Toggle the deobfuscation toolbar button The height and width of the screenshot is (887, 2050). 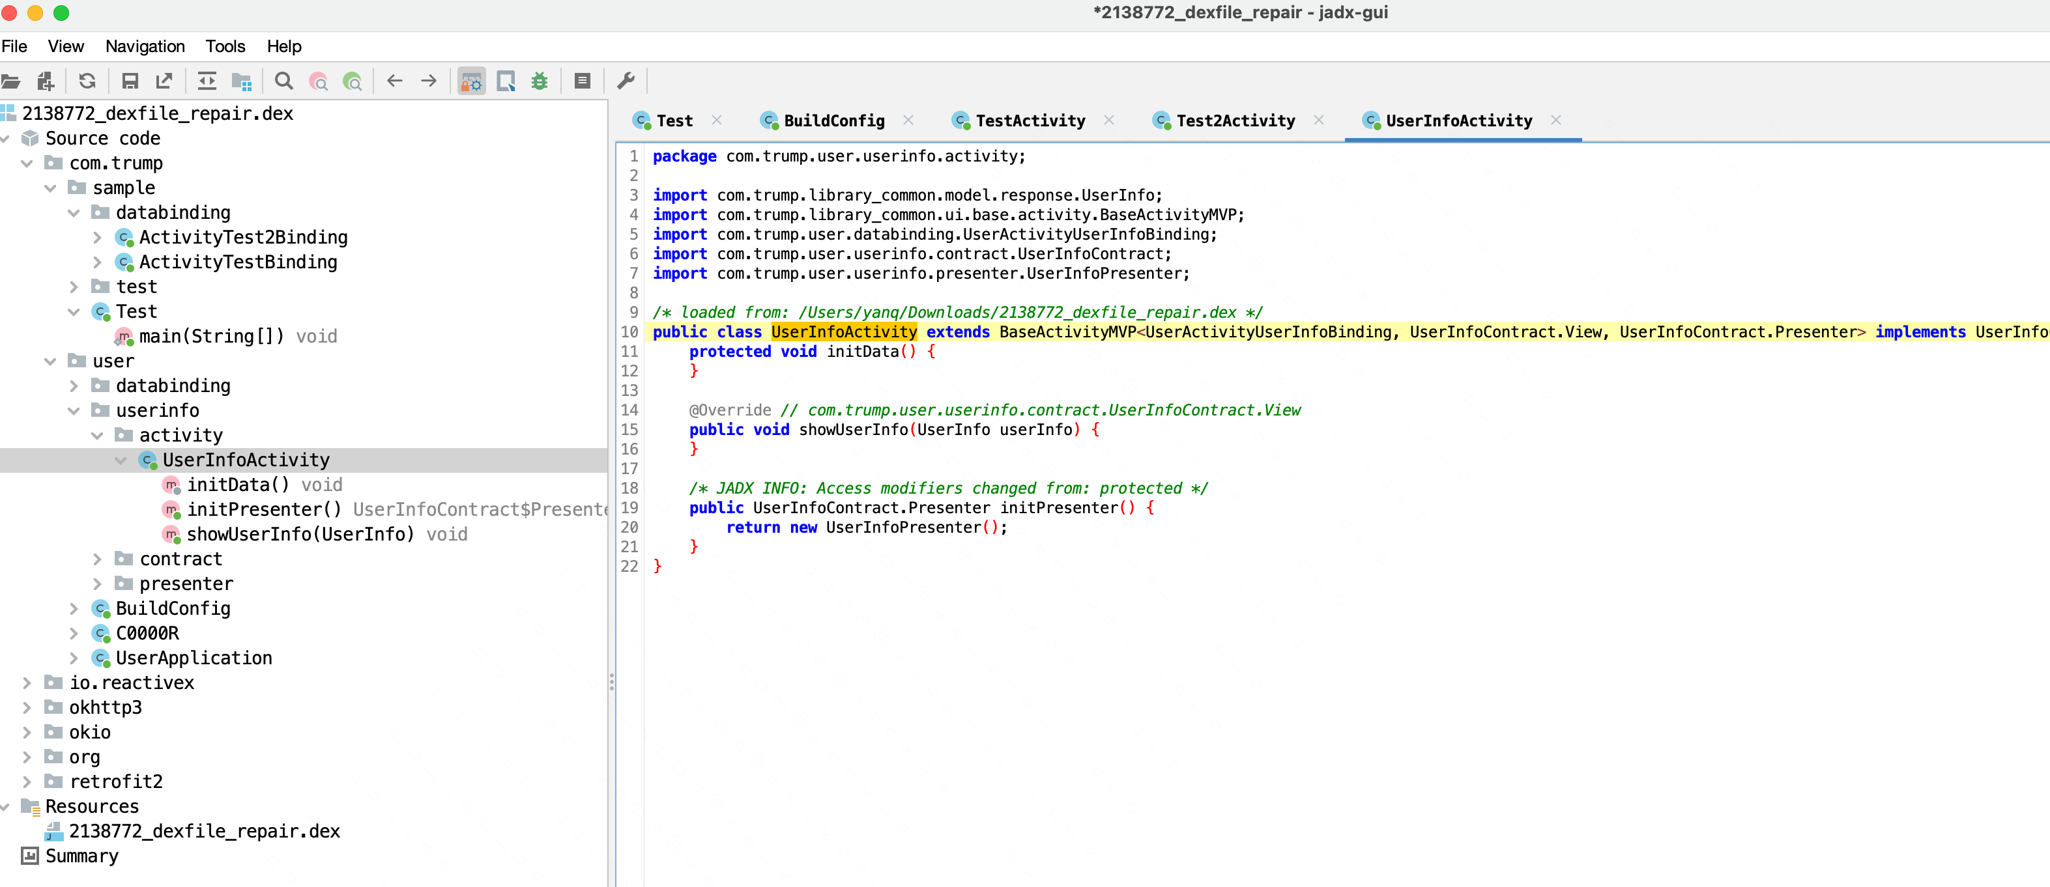click(472, 81)
